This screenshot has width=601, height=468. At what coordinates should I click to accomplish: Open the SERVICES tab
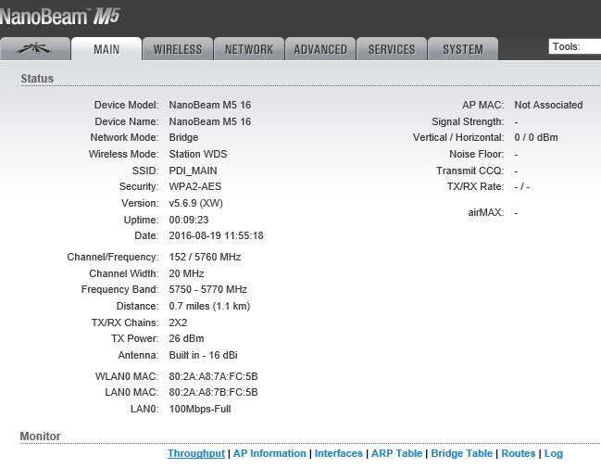(x=392, y=49)
